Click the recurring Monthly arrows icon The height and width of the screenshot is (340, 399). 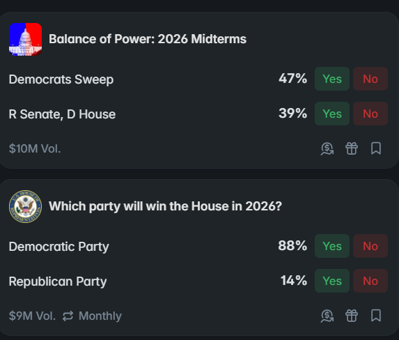click(x=68, y=316)
